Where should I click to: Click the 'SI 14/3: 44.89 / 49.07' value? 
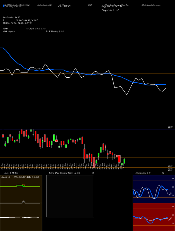pos(27,20)
